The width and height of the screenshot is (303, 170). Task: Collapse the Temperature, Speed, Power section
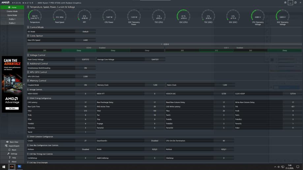(28, 7)
